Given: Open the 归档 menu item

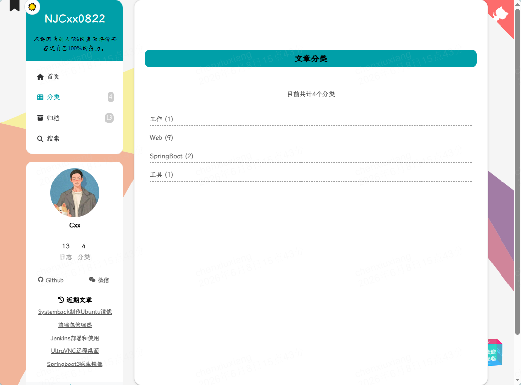Looking at the screenshot, I should [53, 118].
